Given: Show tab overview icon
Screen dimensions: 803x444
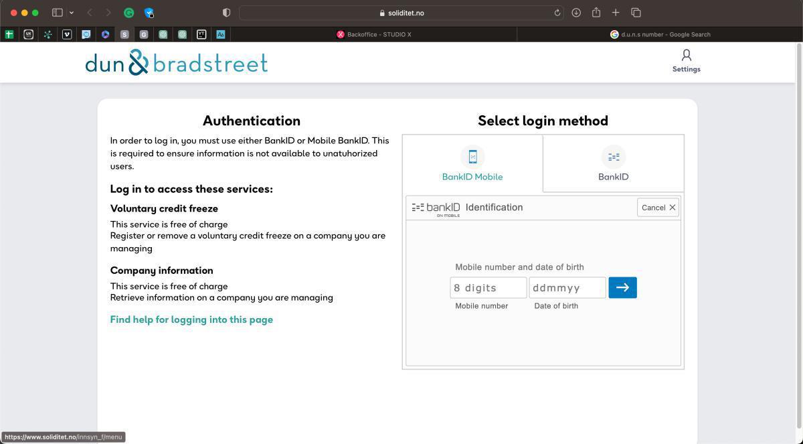Looking at the screenshot, I should (x=636, y=13).
